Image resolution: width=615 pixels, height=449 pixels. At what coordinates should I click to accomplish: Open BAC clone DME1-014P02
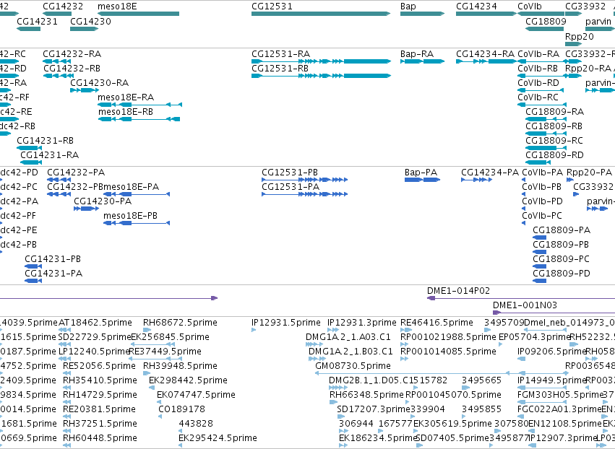(458, 291)
